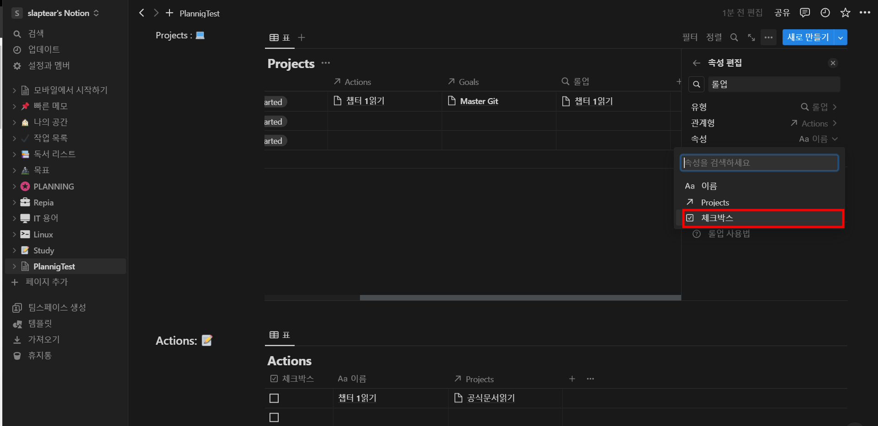878x426 pixels.
Task: Open Projects database in full page
Action: pos(751,37)
